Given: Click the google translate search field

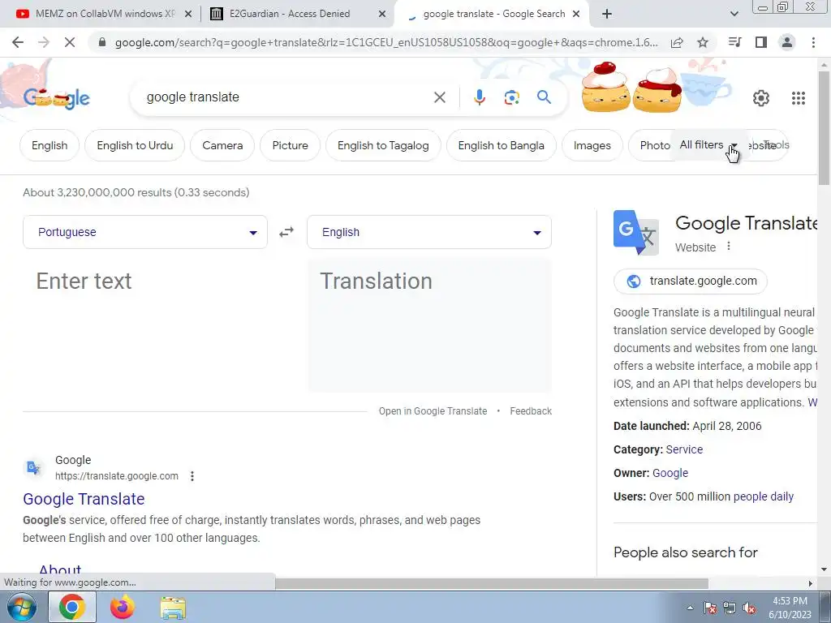Looking at the screenshot, I should click(x=286, y=97).
